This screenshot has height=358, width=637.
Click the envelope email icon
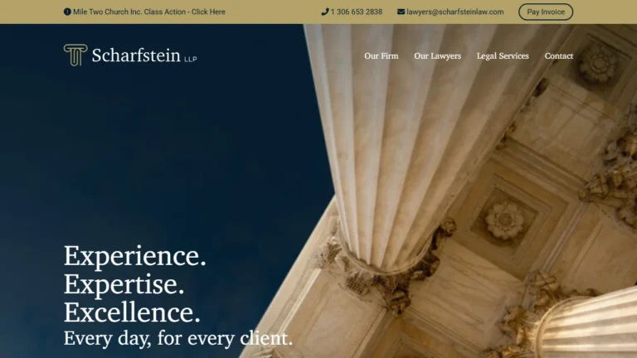click(401, 12)
